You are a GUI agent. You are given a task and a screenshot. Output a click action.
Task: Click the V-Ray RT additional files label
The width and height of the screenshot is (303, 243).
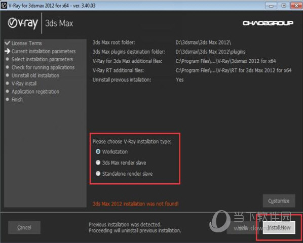tap(118, 70)
